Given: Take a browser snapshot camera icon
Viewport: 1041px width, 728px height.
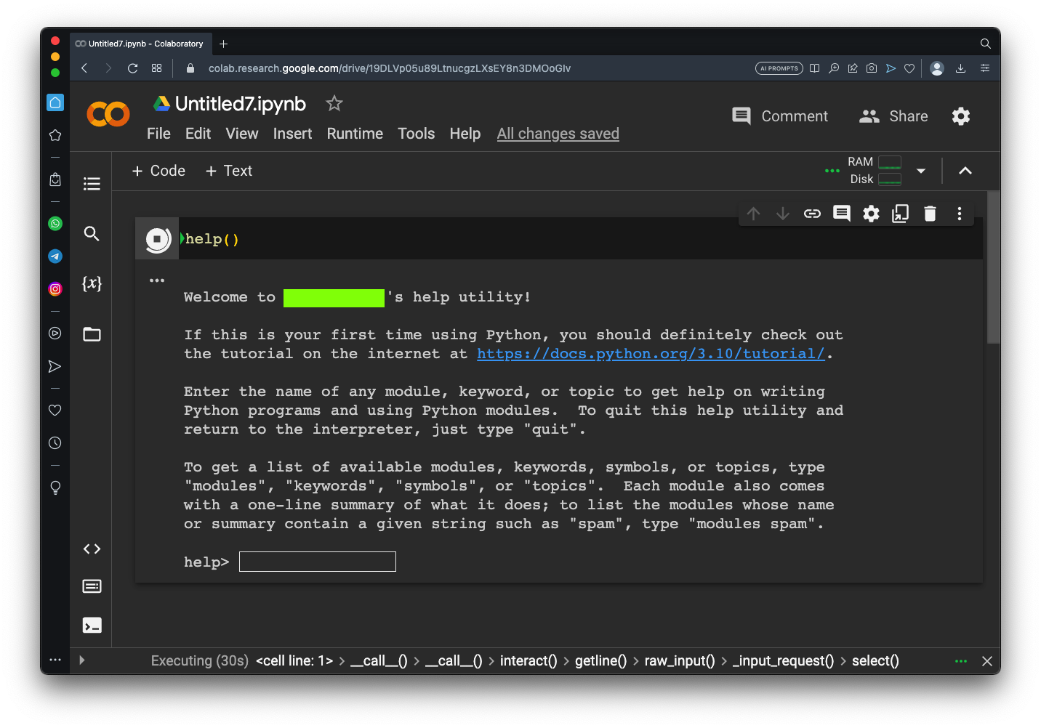Looking at the screenshot, I should [872, 68].
